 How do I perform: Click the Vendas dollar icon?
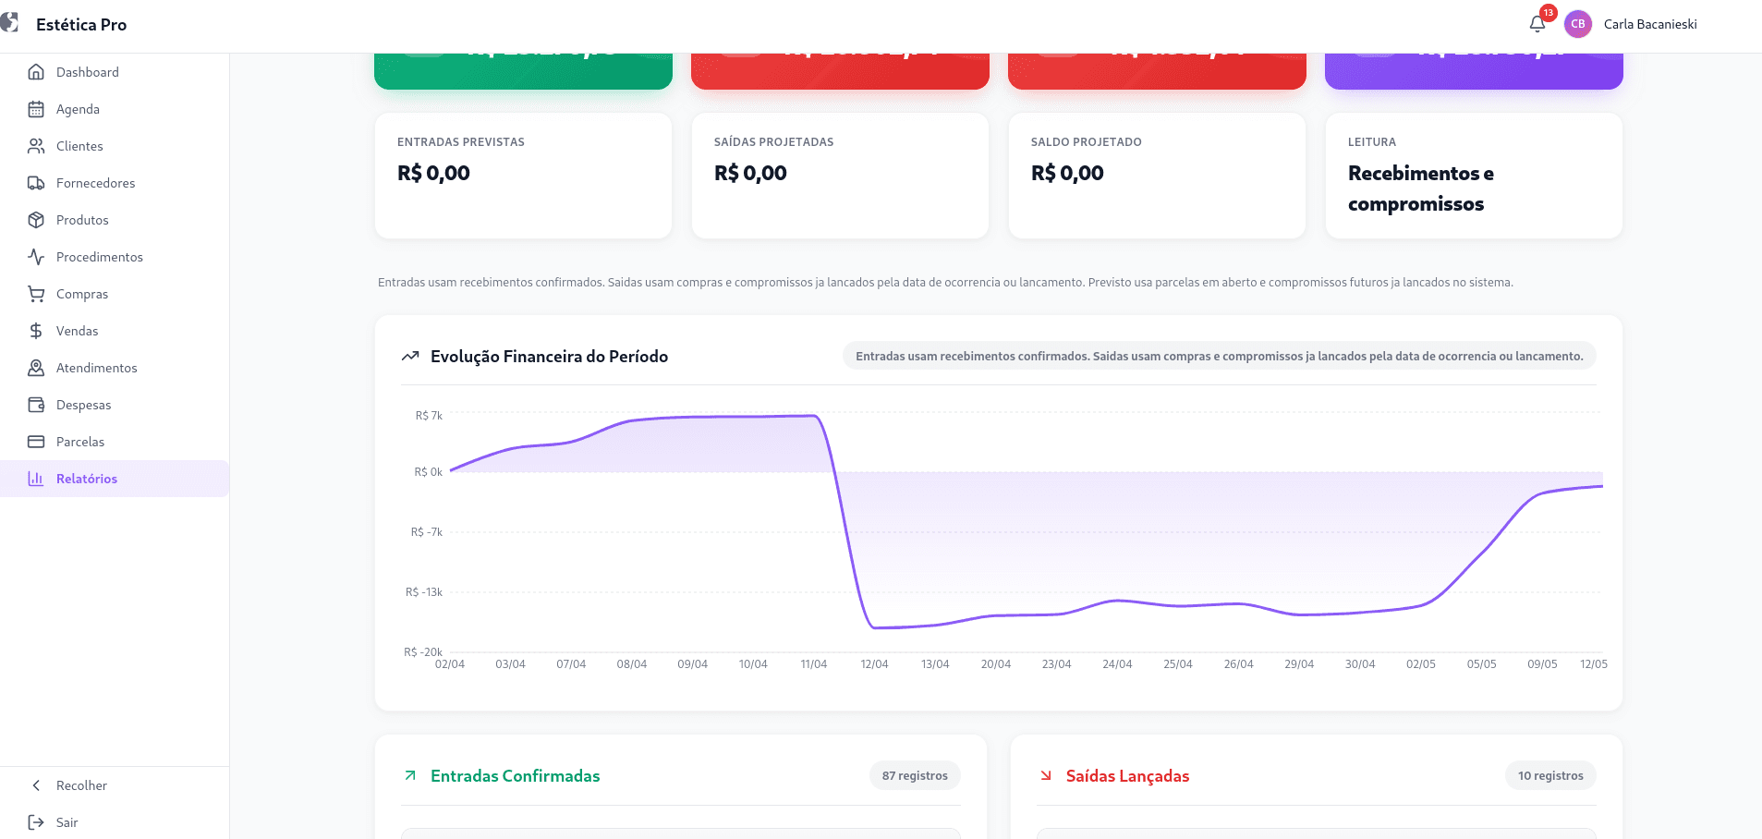36,331
